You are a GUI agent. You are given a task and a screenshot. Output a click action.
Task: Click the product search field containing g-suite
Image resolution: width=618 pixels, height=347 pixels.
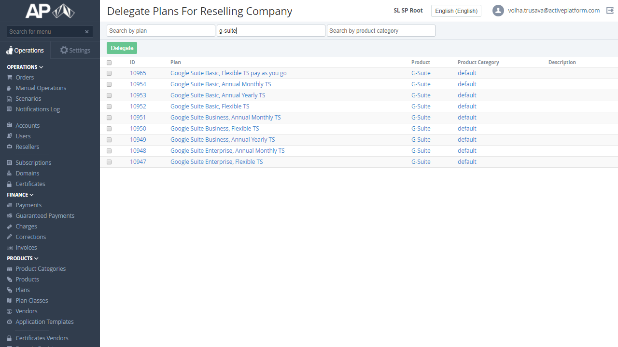[271, 31]
